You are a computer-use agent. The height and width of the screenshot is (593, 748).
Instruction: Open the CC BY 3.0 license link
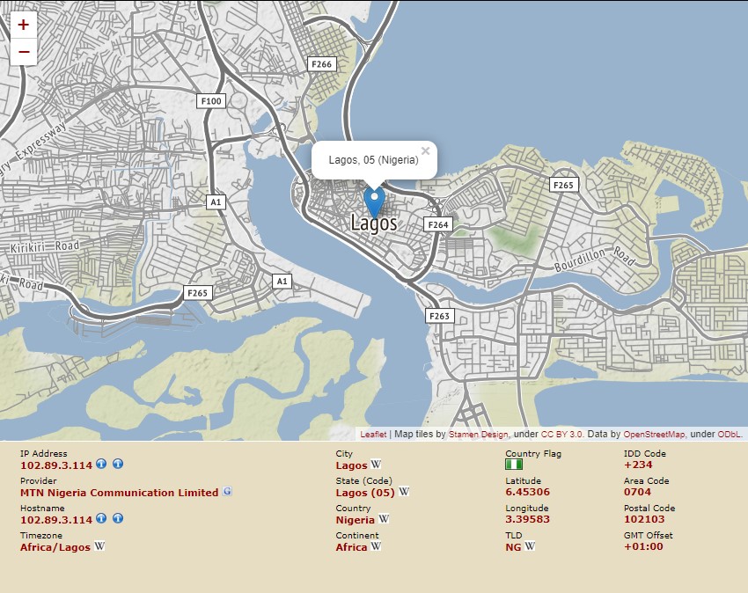tap(562, 435)
